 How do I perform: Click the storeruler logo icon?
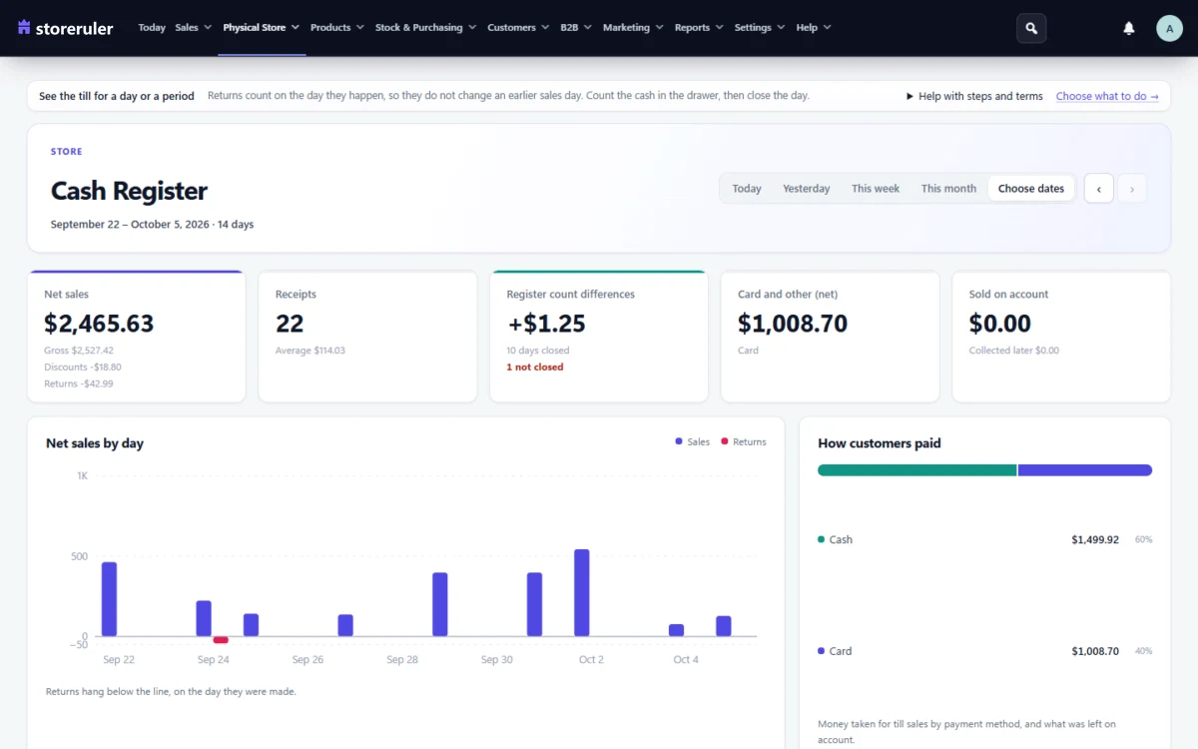[25, 27]
